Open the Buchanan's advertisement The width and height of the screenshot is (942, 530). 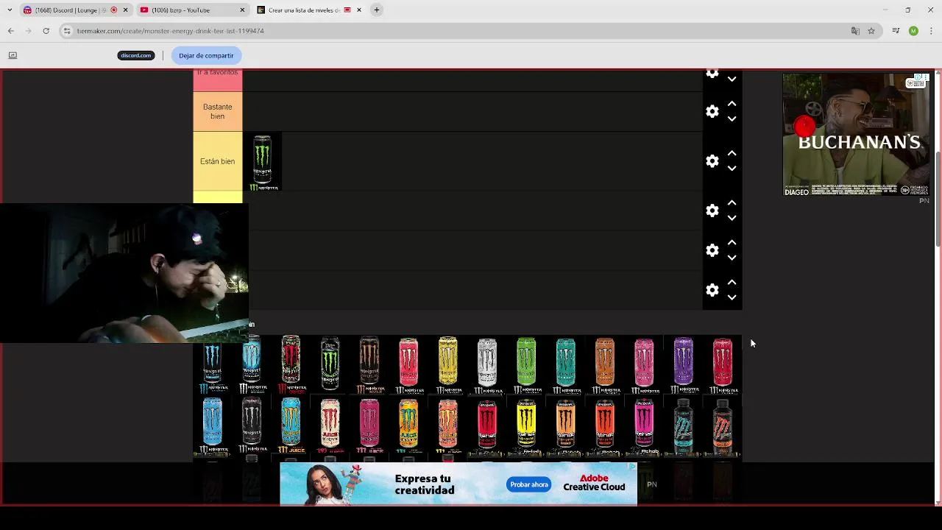click(x=856, y=134)
